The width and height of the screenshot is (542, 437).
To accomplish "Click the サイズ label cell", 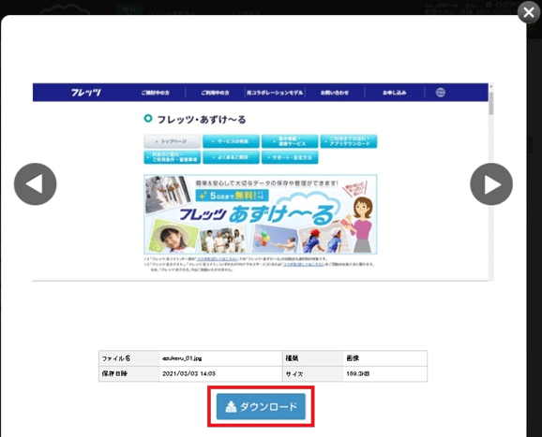I will coord(313,373).
